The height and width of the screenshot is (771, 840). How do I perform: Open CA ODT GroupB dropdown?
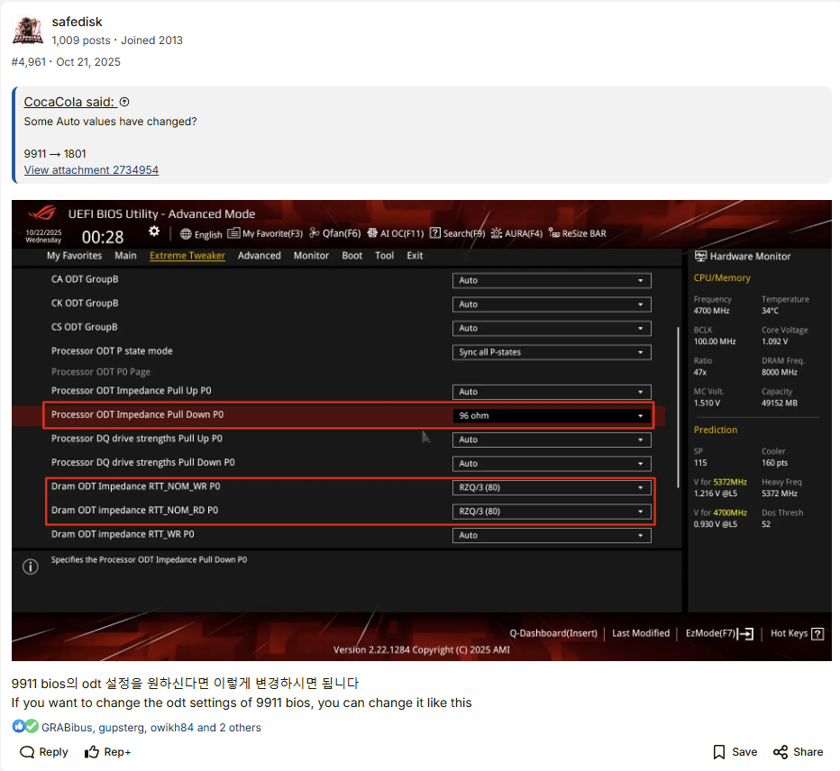(552, 280)
